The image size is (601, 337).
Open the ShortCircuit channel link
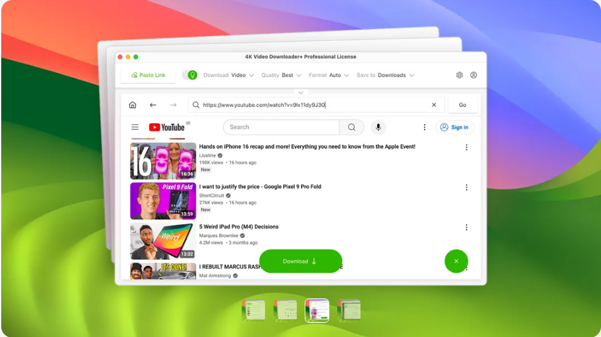[x=212, y=195]
